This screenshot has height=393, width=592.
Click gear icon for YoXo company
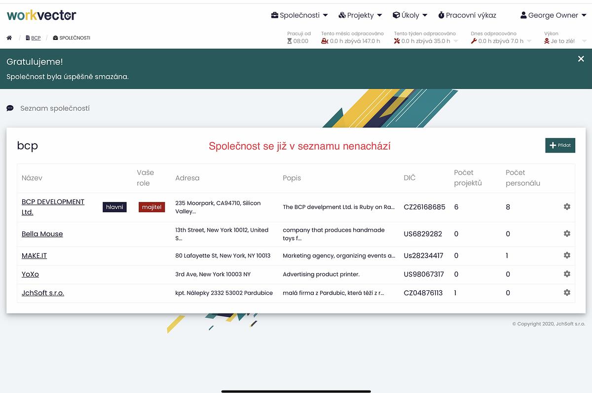(x=567, y=274)
